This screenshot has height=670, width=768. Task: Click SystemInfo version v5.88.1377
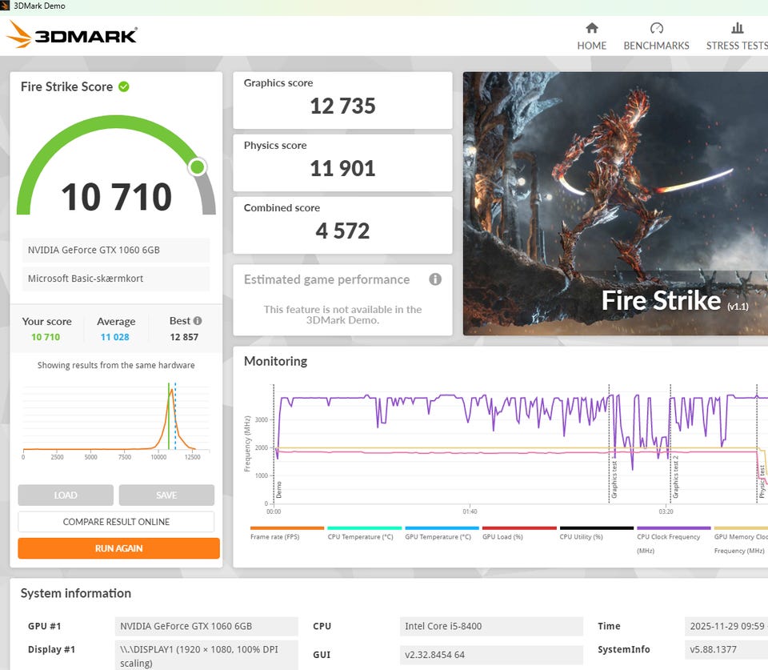[726, 649]
